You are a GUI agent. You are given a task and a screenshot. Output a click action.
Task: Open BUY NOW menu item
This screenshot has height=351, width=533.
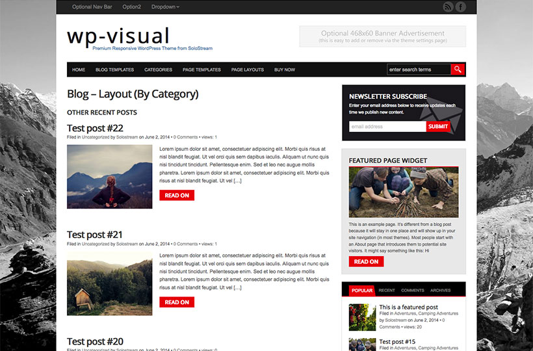pyautogui.click(x=285, y=70)
